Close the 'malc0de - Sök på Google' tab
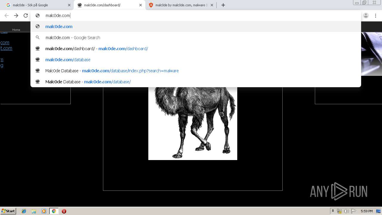 tap(69, 5)
